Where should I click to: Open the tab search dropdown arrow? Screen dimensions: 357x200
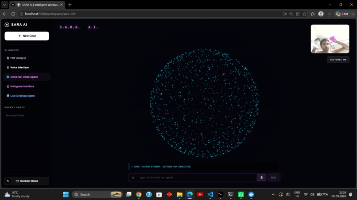point(4,4)
